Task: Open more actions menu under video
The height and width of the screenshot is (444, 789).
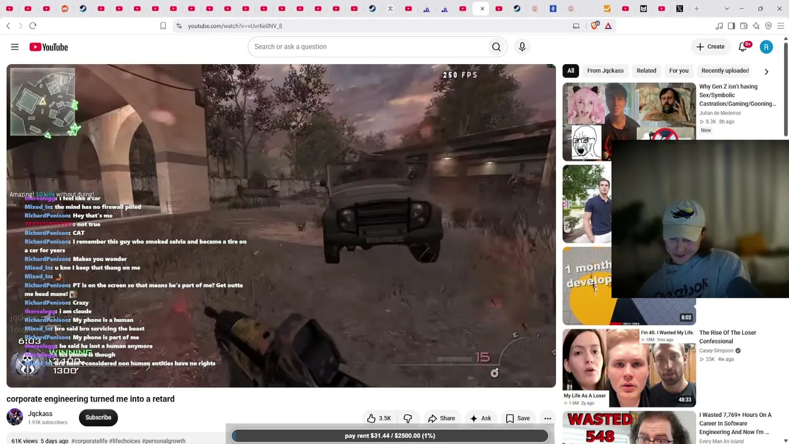Action: tap(547, 418)
